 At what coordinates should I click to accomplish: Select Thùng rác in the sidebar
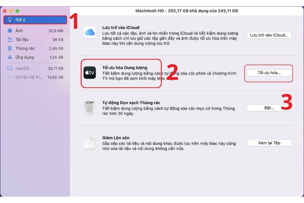pyautogui.click(x=25, y=48)
